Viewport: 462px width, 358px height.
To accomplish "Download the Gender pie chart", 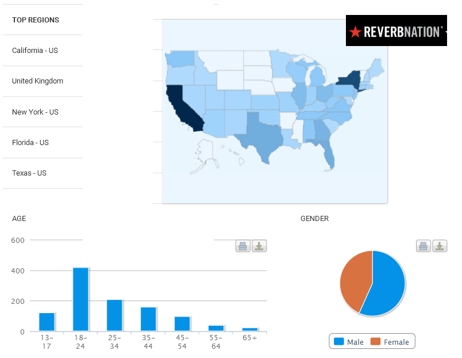I will 440,246.
